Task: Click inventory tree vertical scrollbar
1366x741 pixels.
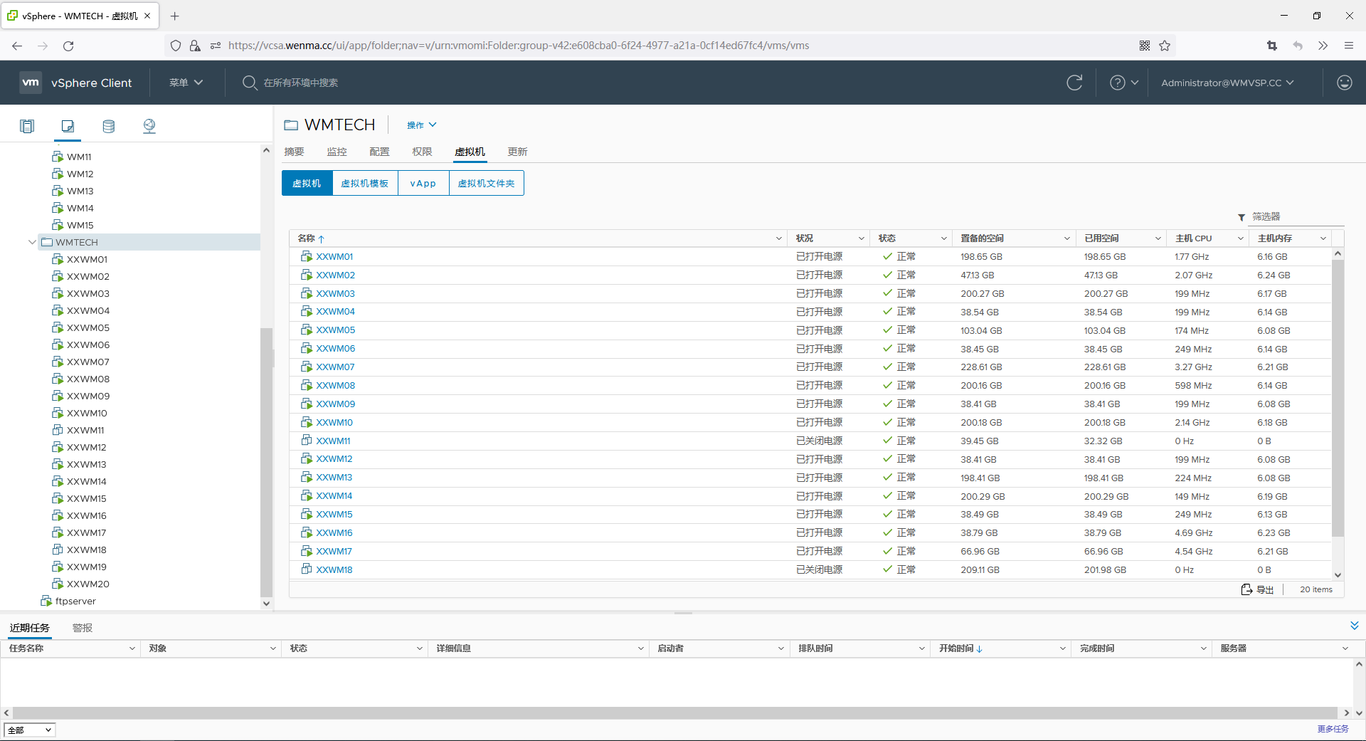Action: point(267,463)
